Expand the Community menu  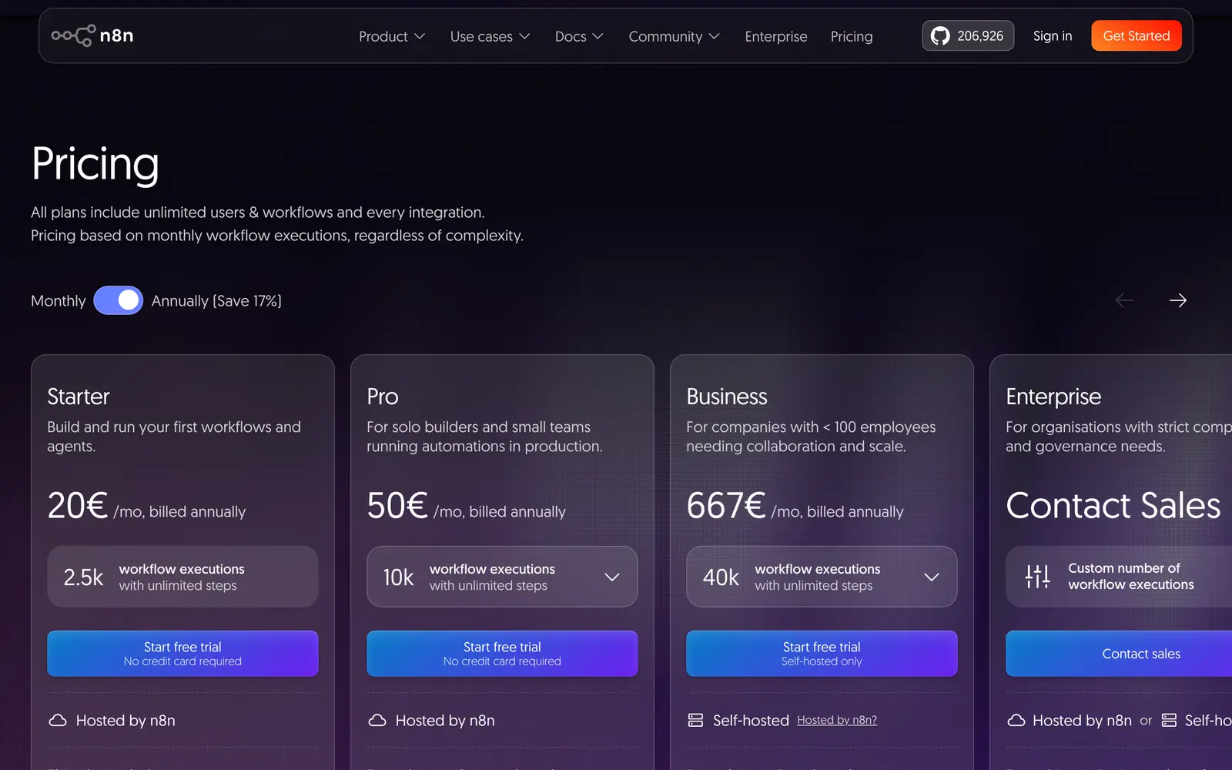click(x=675, y=36)
